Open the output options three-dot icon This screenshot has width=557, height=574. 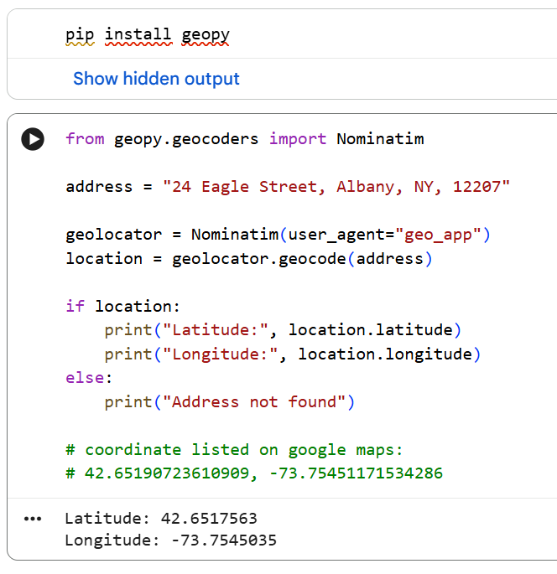pos(33,519)
